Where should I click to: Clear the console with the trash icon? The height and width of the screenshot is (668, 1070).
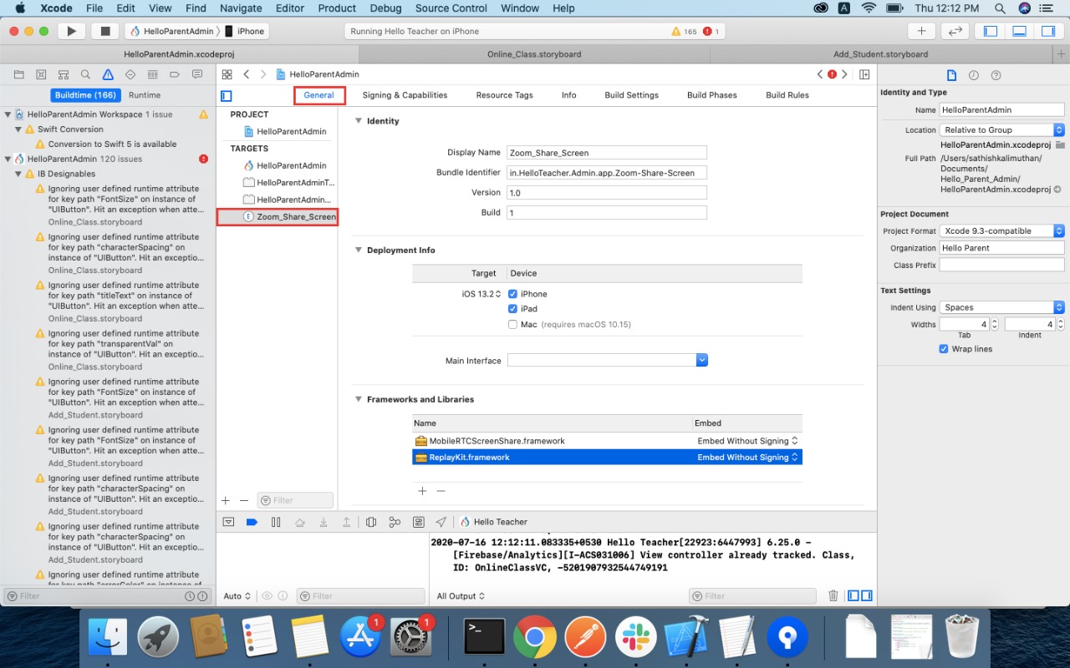coord(833,596)
